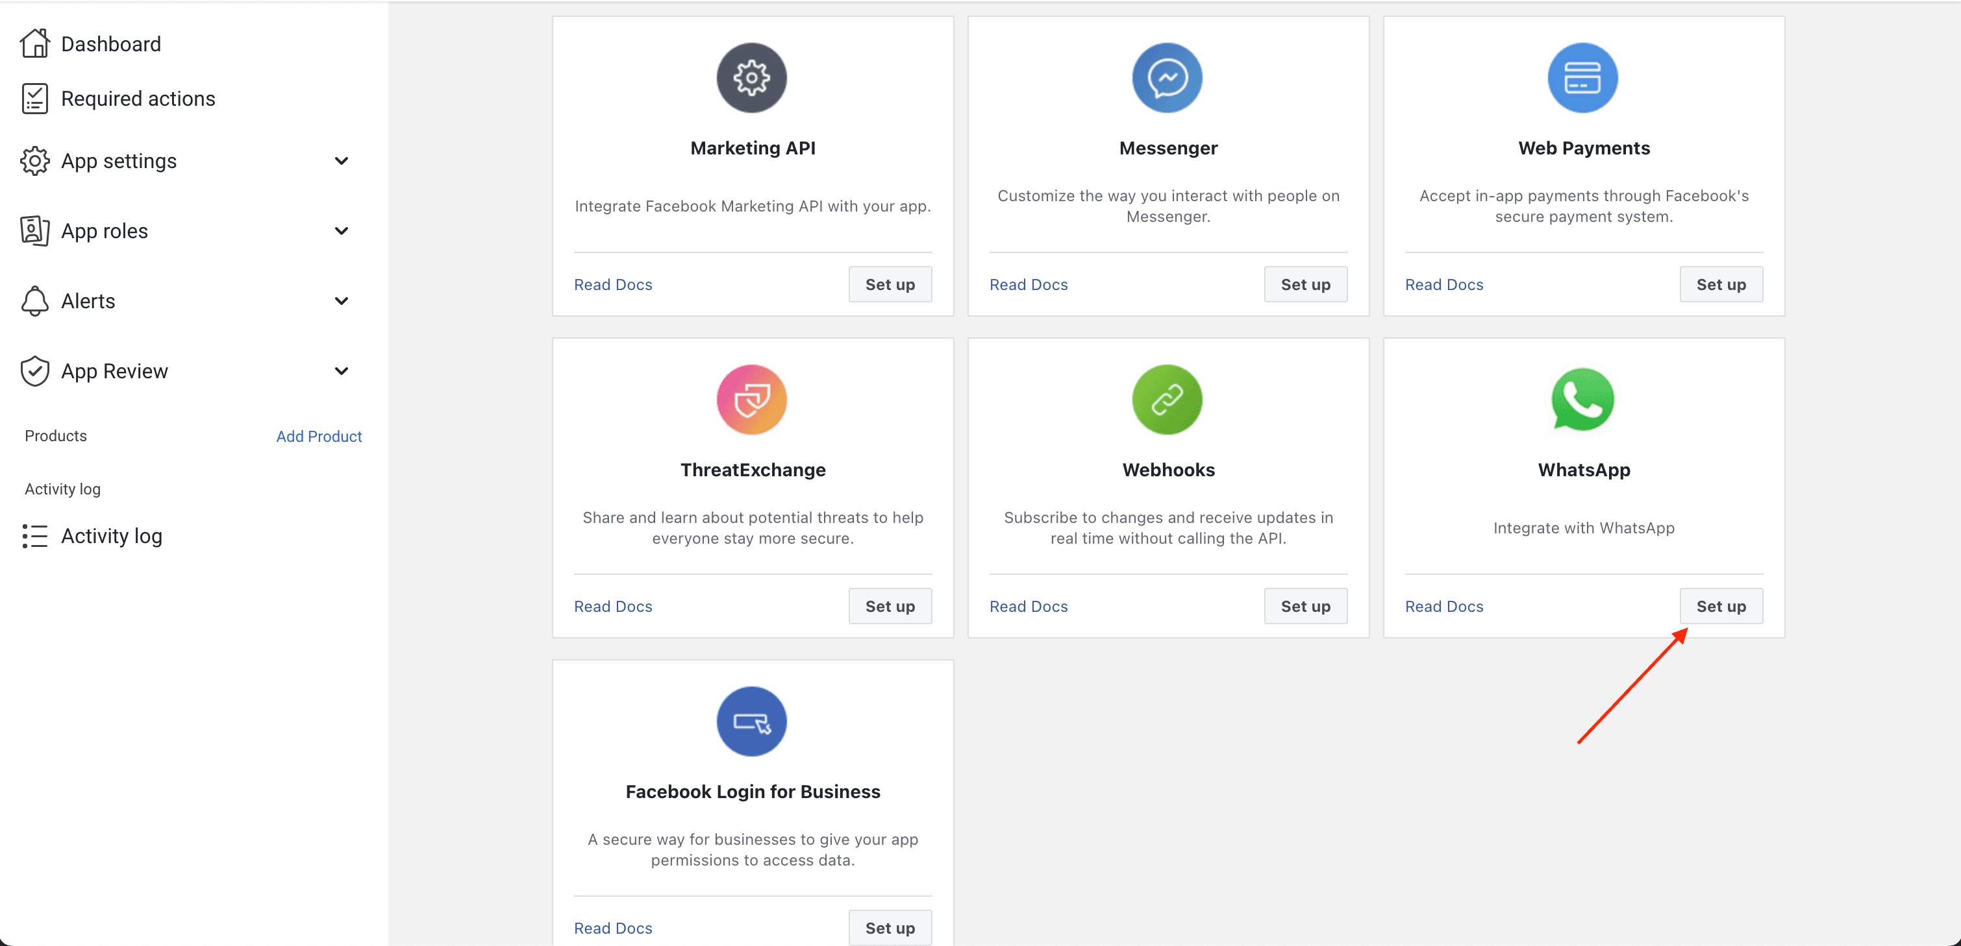Click the Marketing API gear icon
The height and width of the screenshot is (946, 1961).
tap(751, 78)
